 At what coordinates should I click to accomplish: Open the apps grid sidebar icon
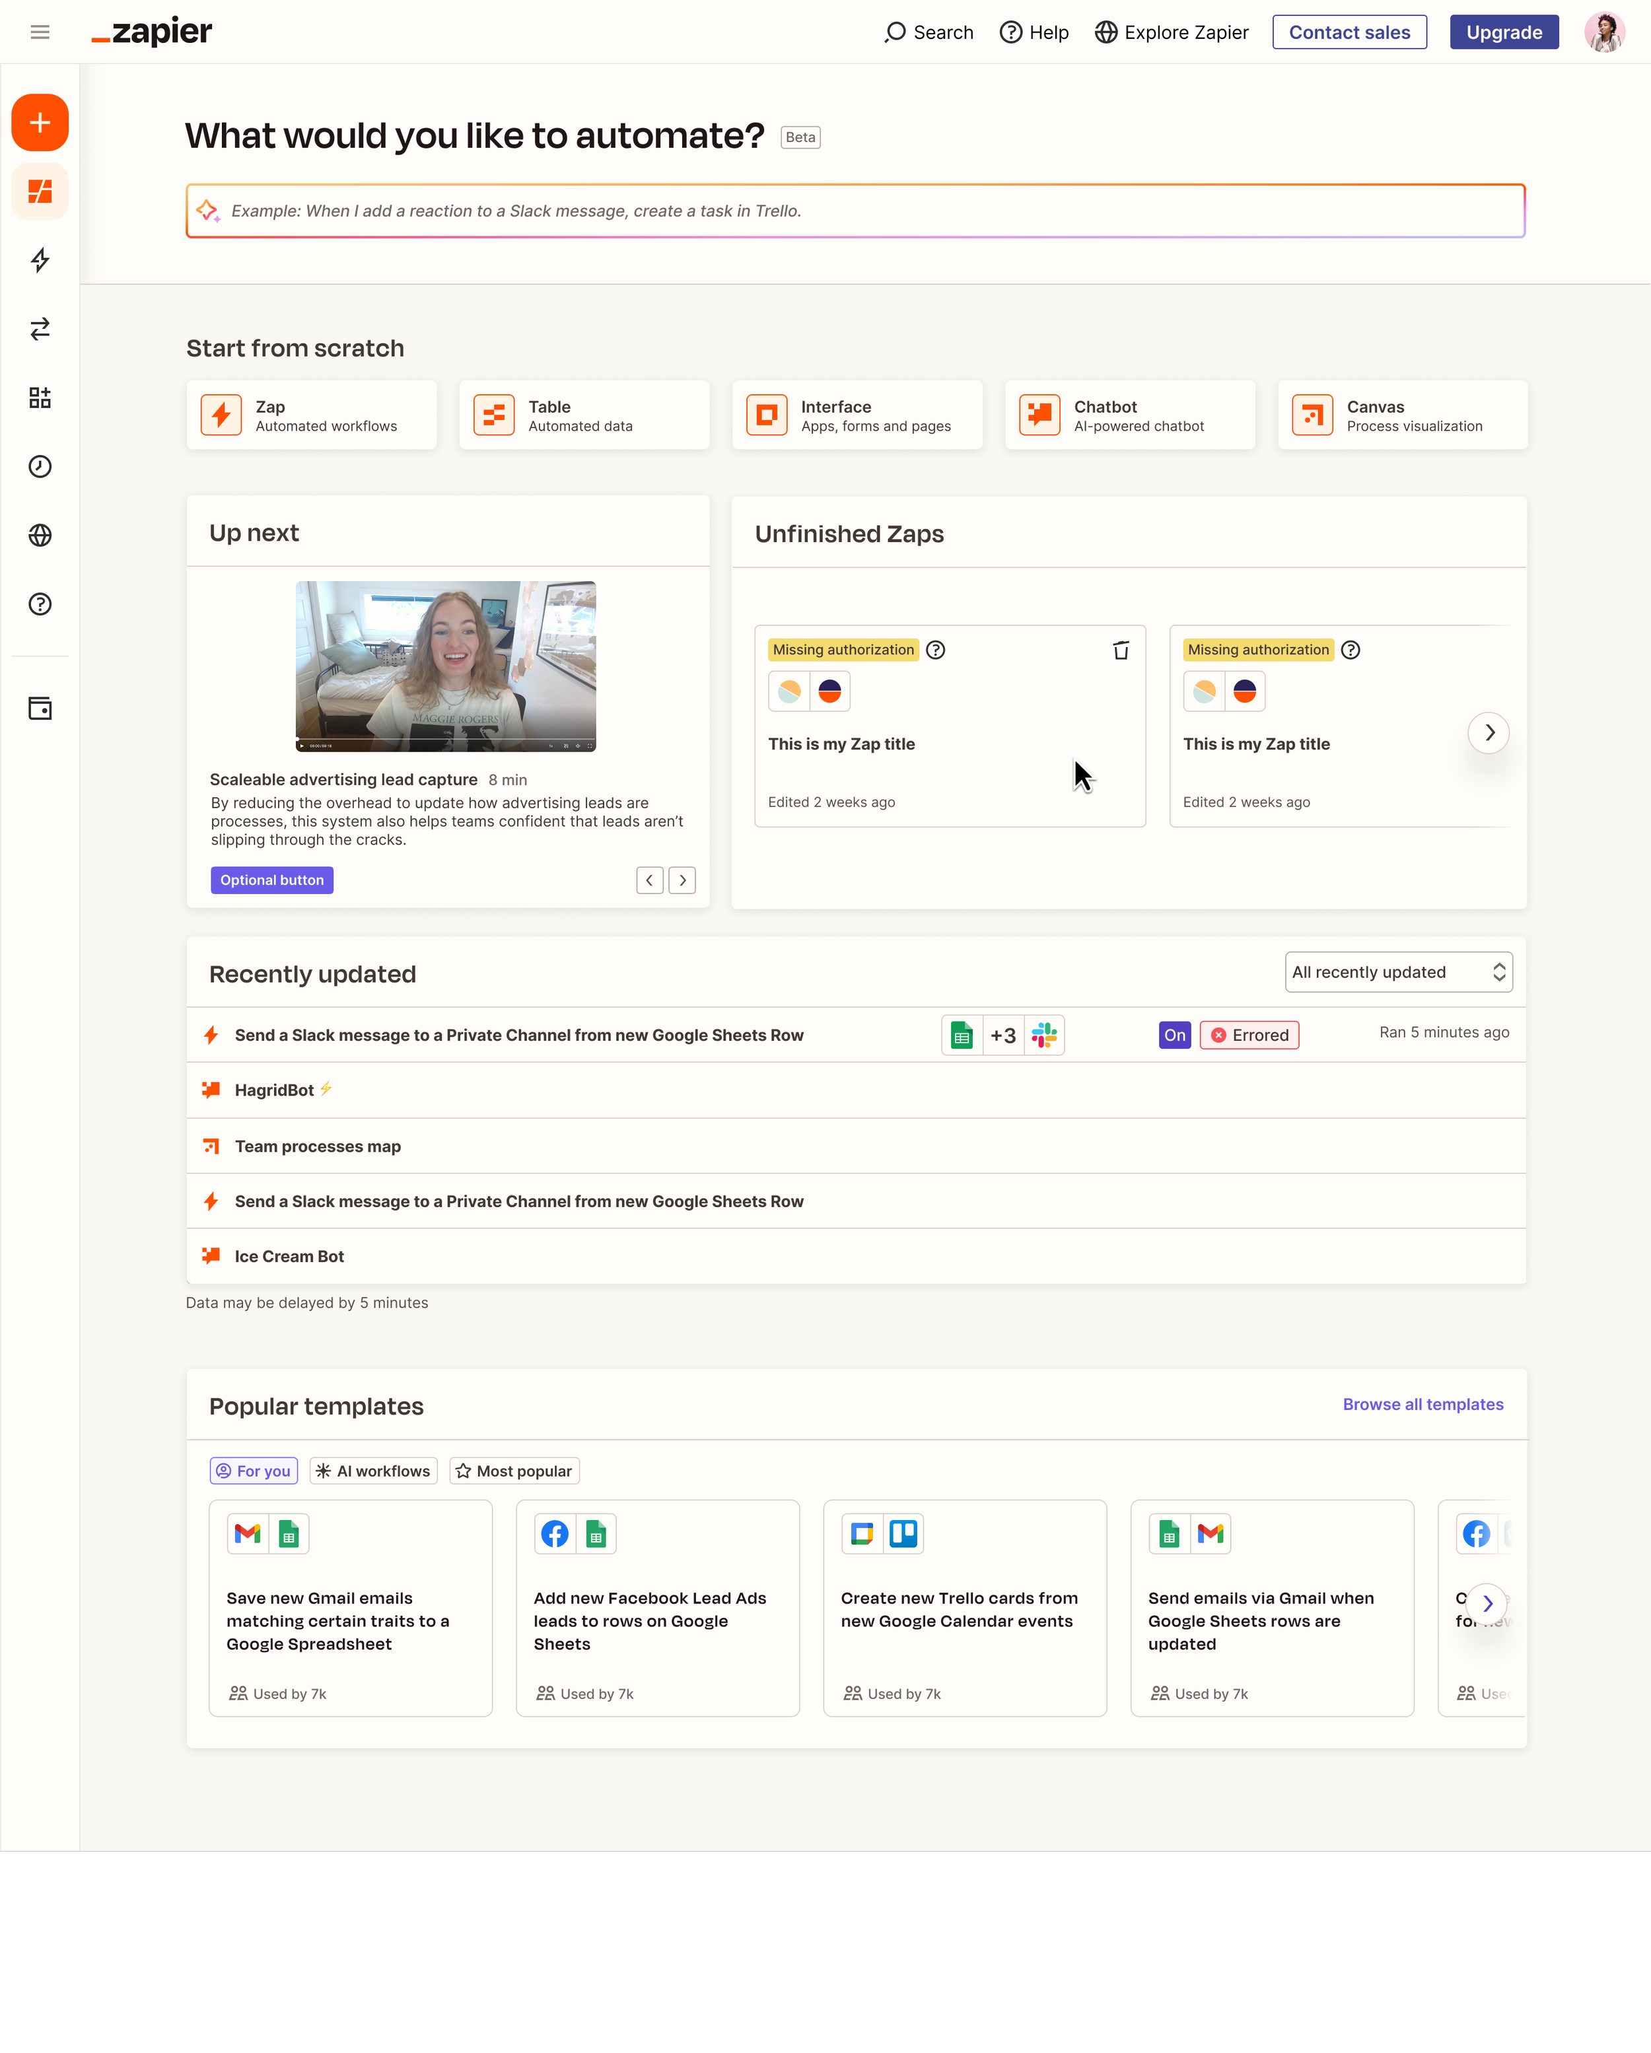pyautogui.click(x=40, y=398)
